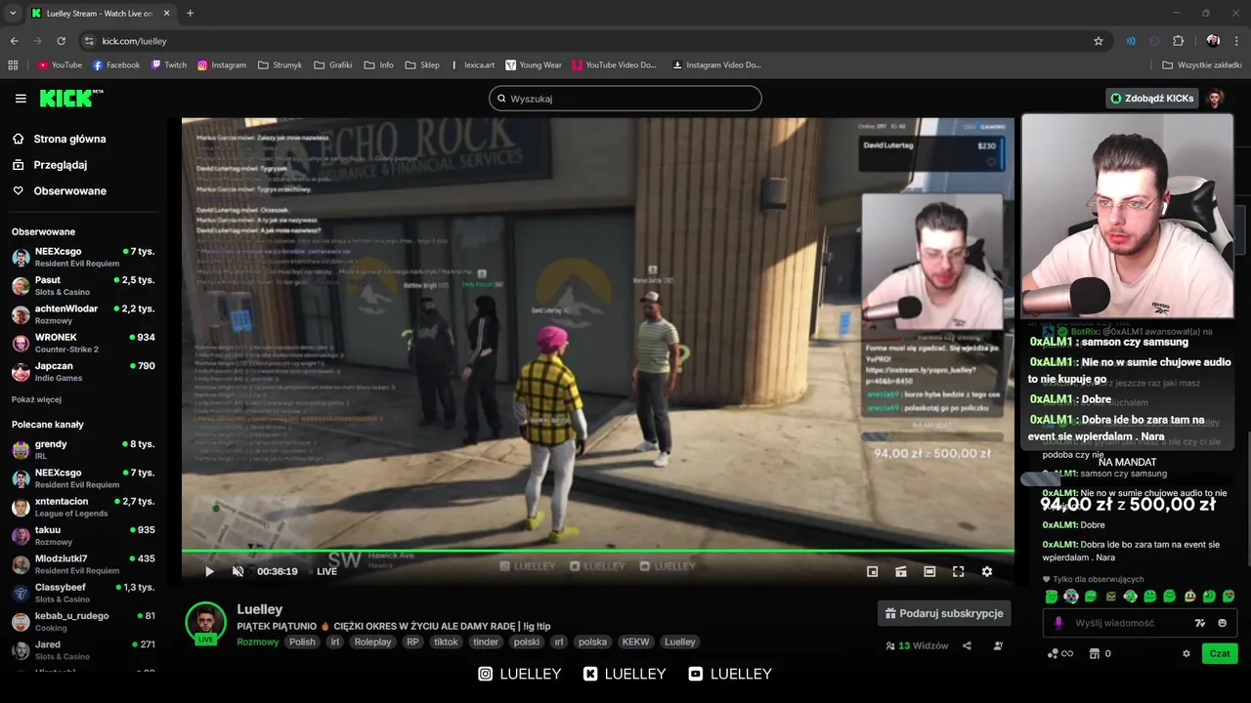Screen dimensions: 1251x703
Task: Click the green video progress bar
Action: (597, 551)
